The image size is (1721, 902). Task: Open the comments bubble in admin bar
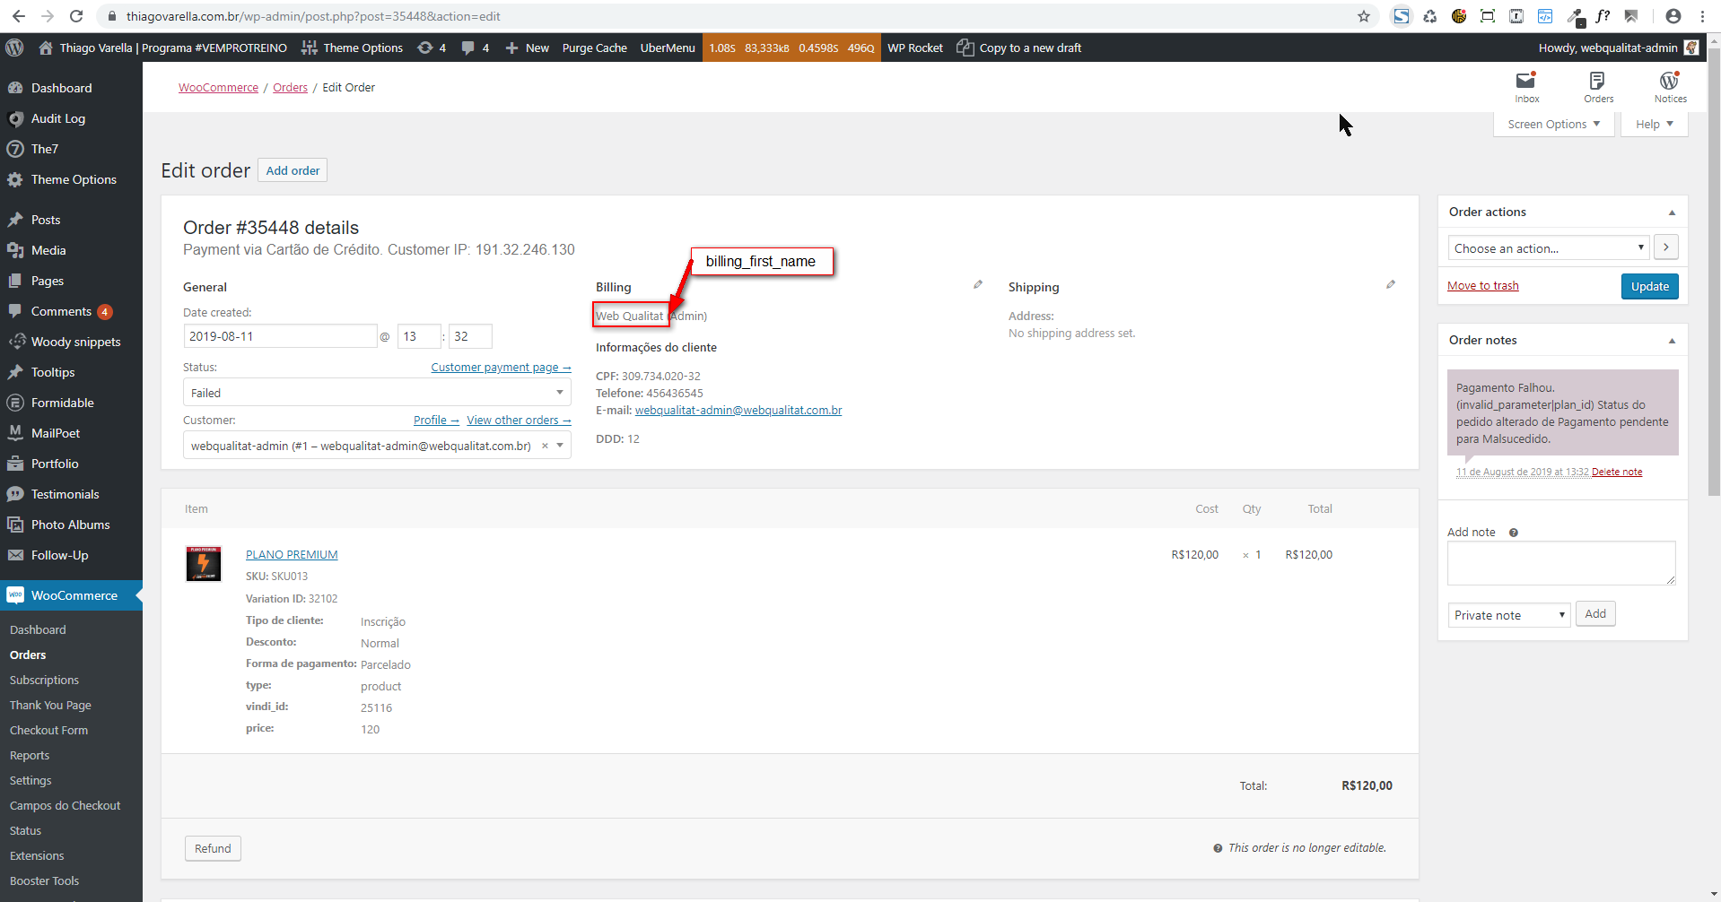click(475, 48)
